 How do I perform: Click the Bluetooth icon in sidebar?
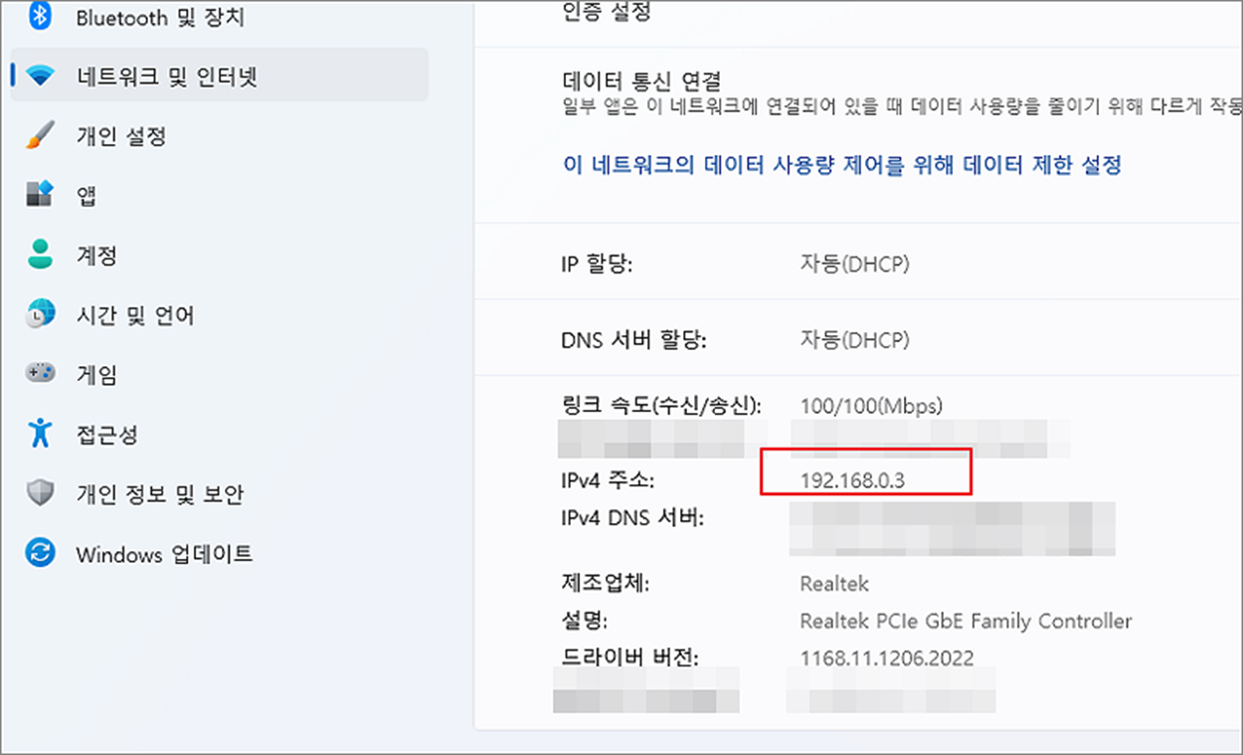click(40, 16)
